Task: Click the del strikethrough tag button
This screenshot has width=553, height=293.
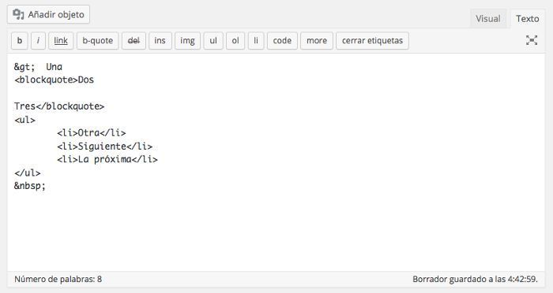Action: click(x=134, y=40)
